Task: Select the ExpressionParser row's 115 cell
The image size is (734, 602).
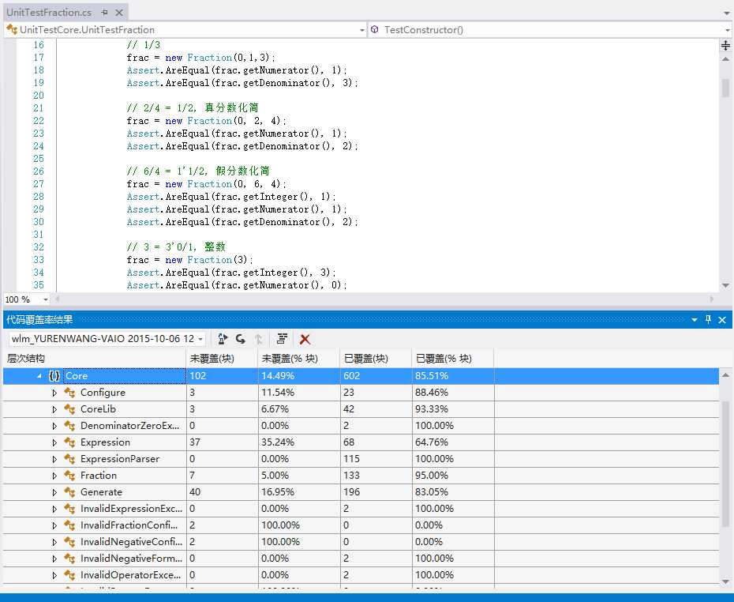Action: click(376, 459)
